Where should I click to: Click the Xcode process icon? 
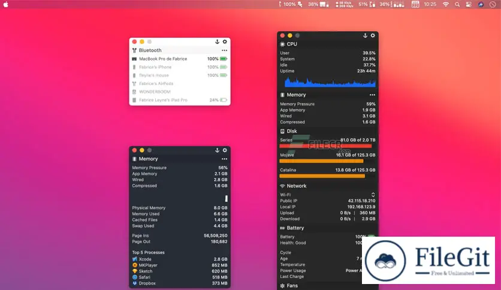(135, 259)
